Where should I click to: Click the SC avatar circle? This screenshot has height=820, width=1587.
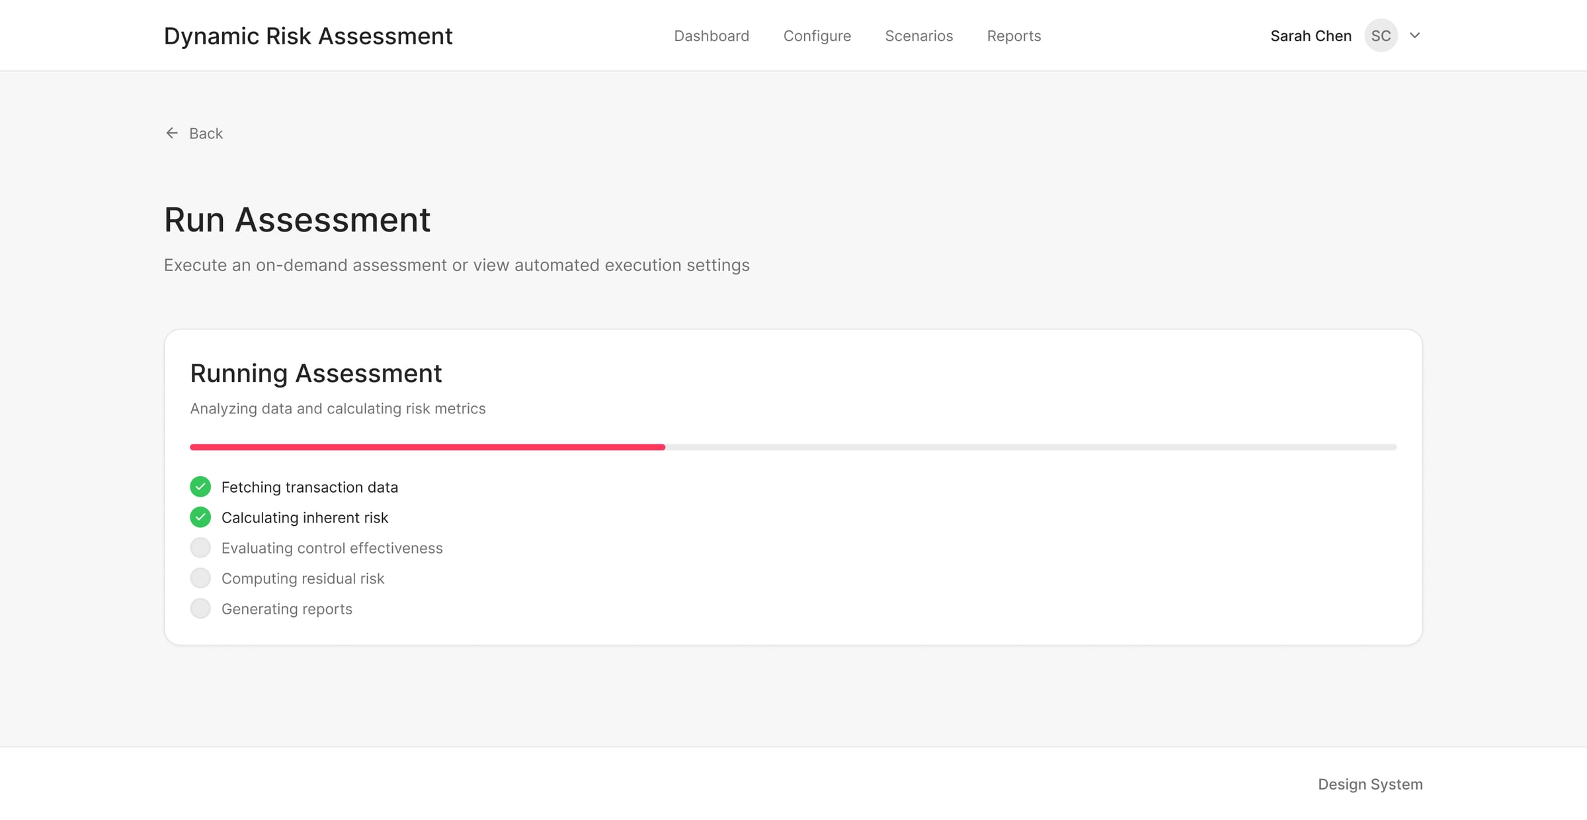1380,35
